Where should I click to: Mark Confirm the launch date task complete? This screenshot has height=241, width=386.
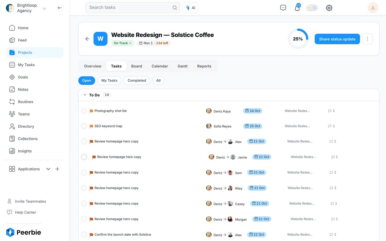[84, 235]
